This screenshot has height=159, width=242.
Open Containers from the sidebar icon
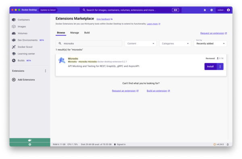(x=14, y=20)
